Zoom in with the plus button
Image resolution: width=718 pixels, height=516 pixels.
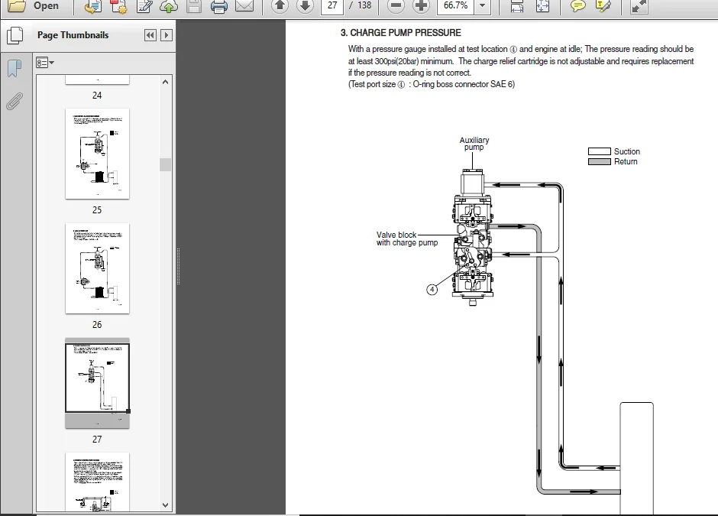[421, 6]
